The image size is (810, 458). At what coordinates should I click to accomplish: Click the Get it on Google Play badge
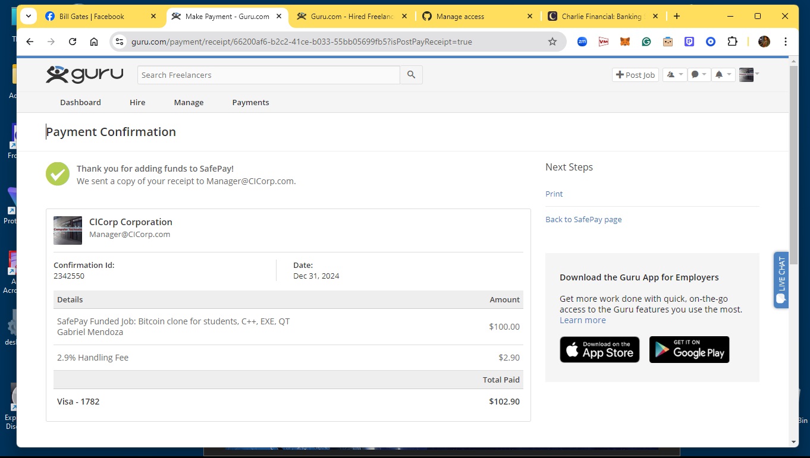(x=689, y=350)
